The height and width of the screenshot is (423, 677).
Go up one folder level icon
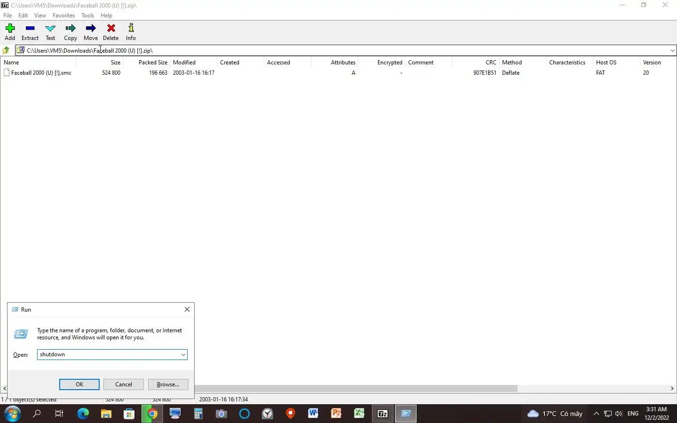[6, 50]
